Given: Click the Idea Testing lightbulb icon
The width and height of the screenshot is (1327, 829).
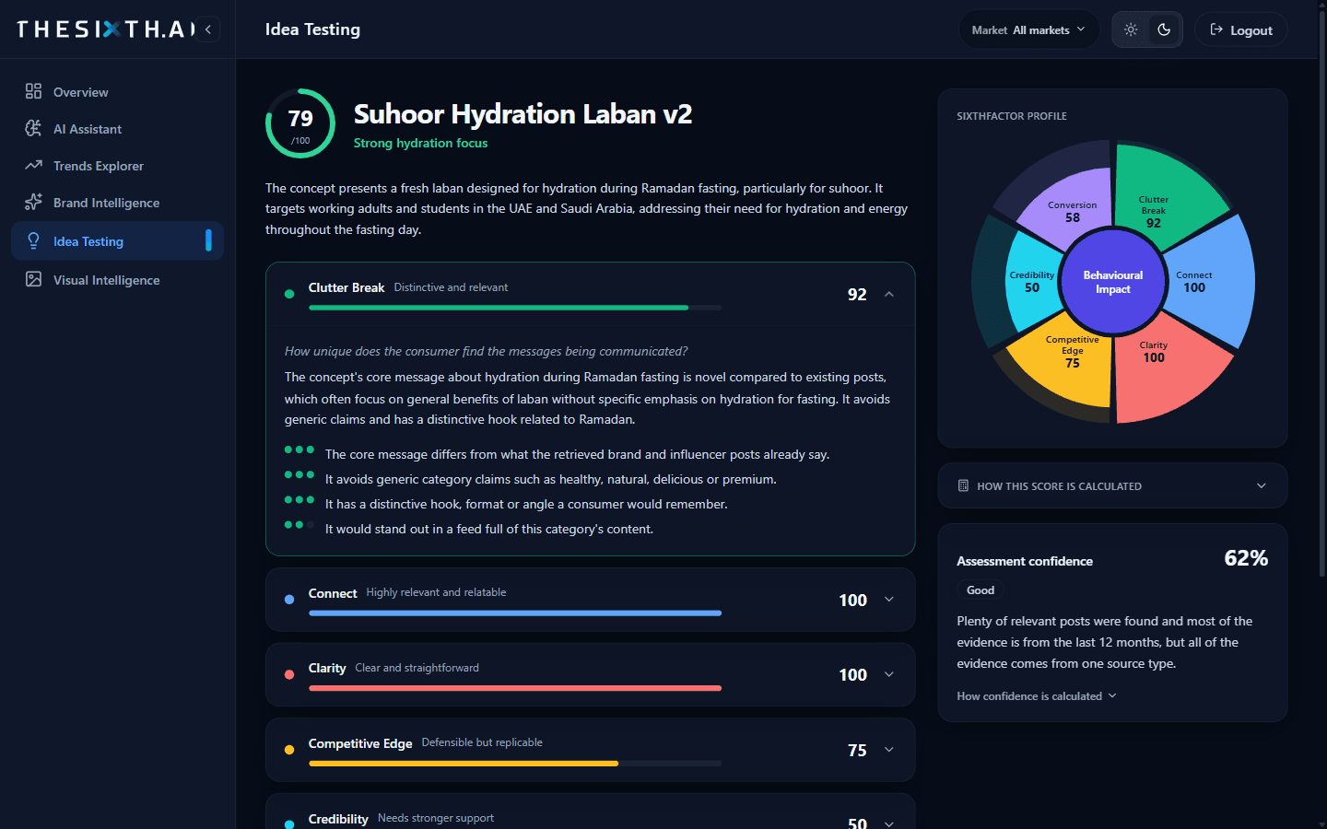Looking at the screenshot, I should coord(33,240).
